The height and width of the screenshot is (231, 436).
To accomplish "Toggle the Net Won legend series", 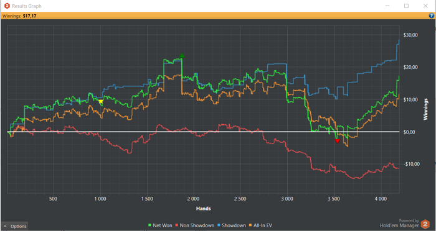I will 161,225.
